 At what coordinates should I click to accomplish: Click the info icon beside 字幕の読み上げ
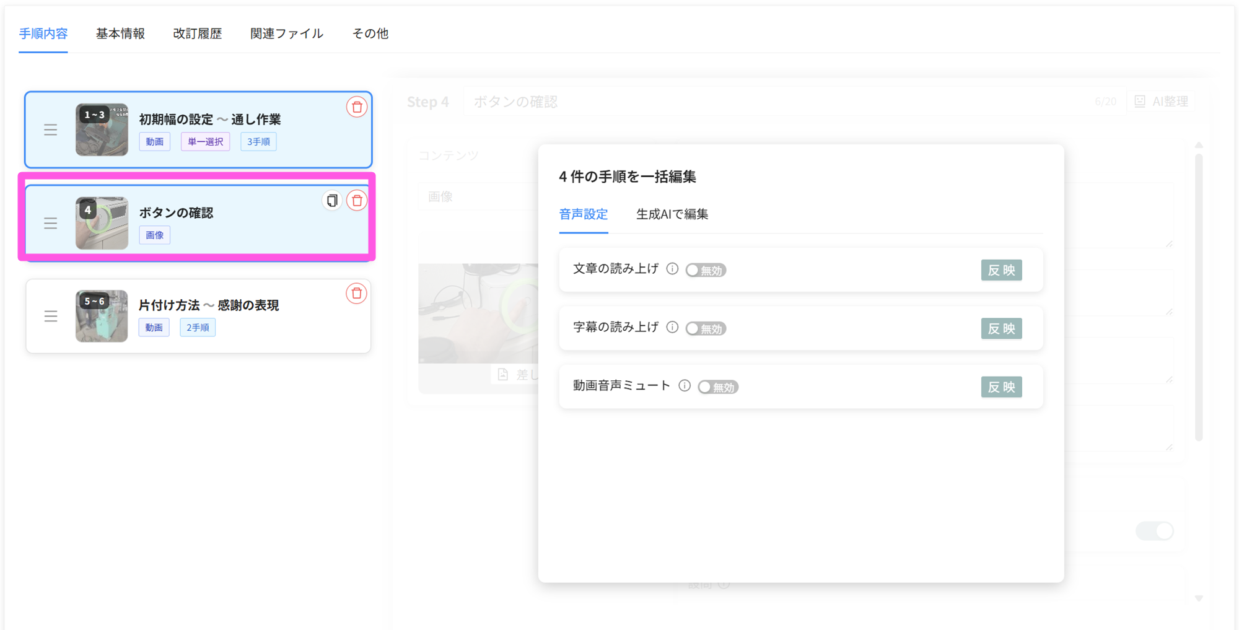click(x=672, y=327)
